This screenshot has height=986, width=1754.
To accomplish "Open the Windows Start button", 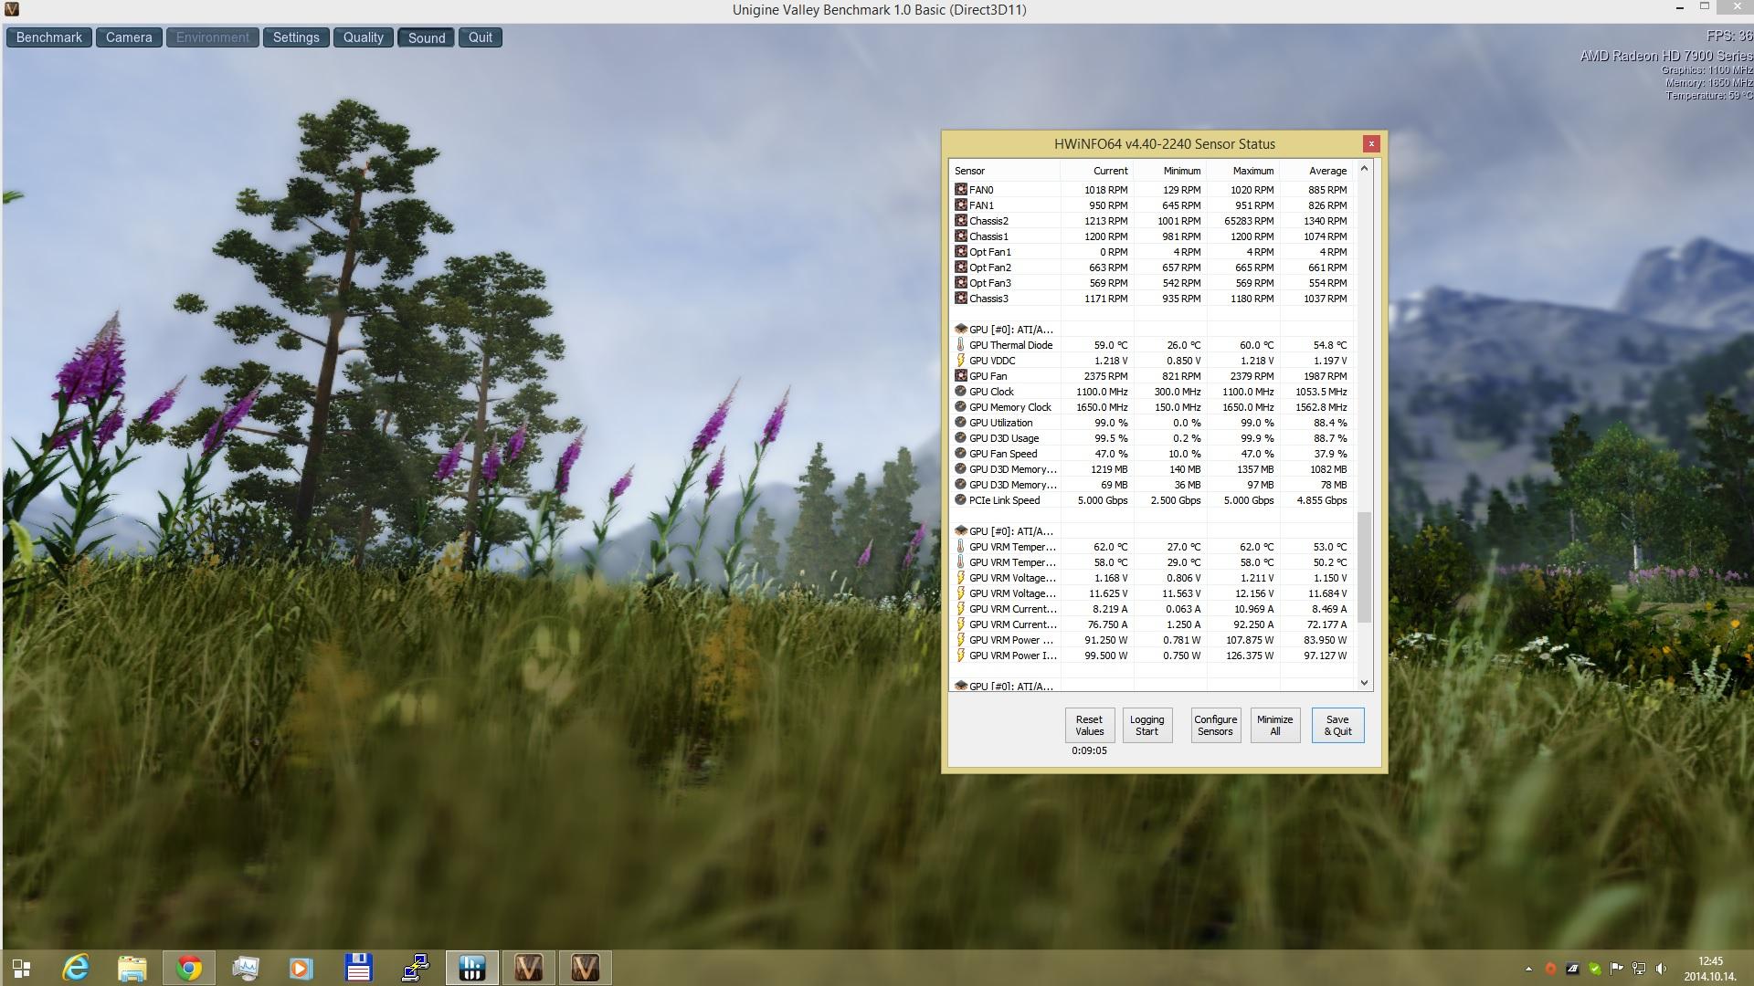I will (x=21, y=968).
